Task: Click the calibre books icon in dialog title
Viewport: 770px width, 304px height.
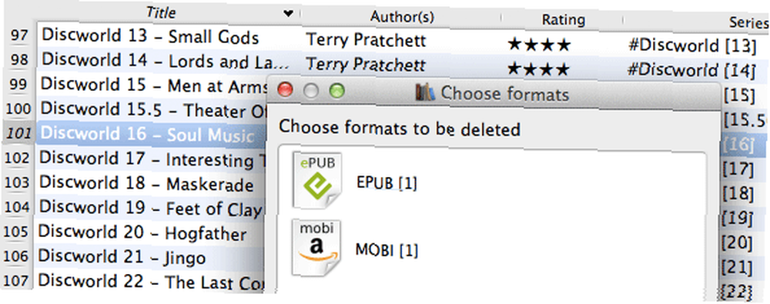Action: coord(425,92)
